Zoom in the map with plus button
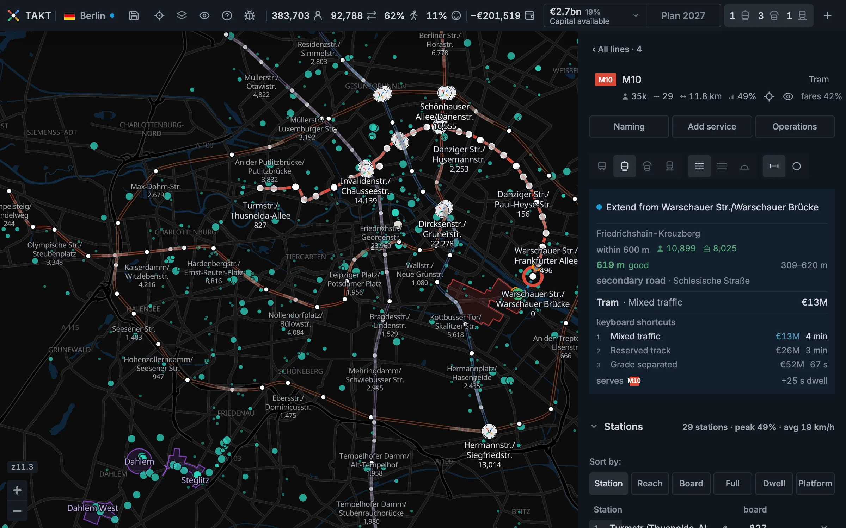Image resolution: width=846 pixels, height=528 pixels. 17,490
